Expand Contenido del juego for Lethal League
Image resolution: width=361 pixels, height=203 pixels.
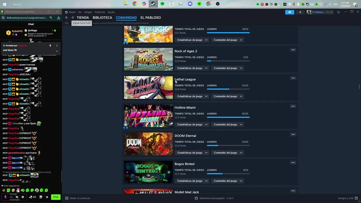[228, 96]
